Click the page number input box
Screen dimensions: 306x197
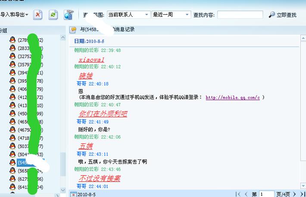[266, 194]
